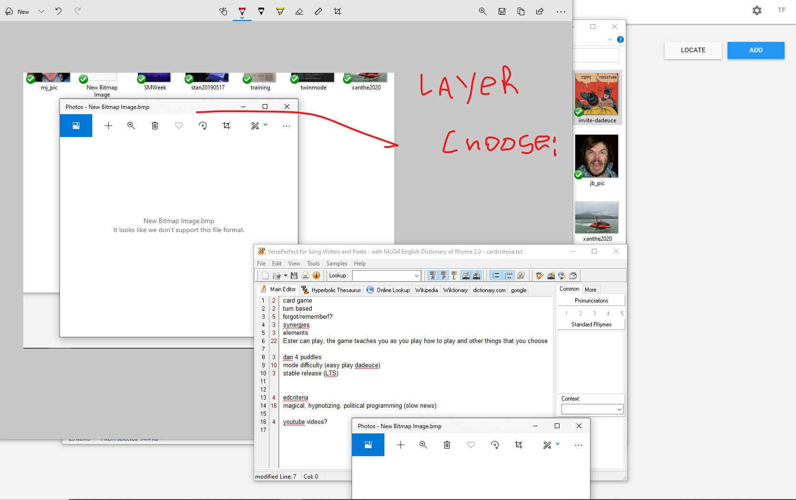Open the Edit menu in VersePerfect
The image size is (796, 500).
click(x=277, y=264)
